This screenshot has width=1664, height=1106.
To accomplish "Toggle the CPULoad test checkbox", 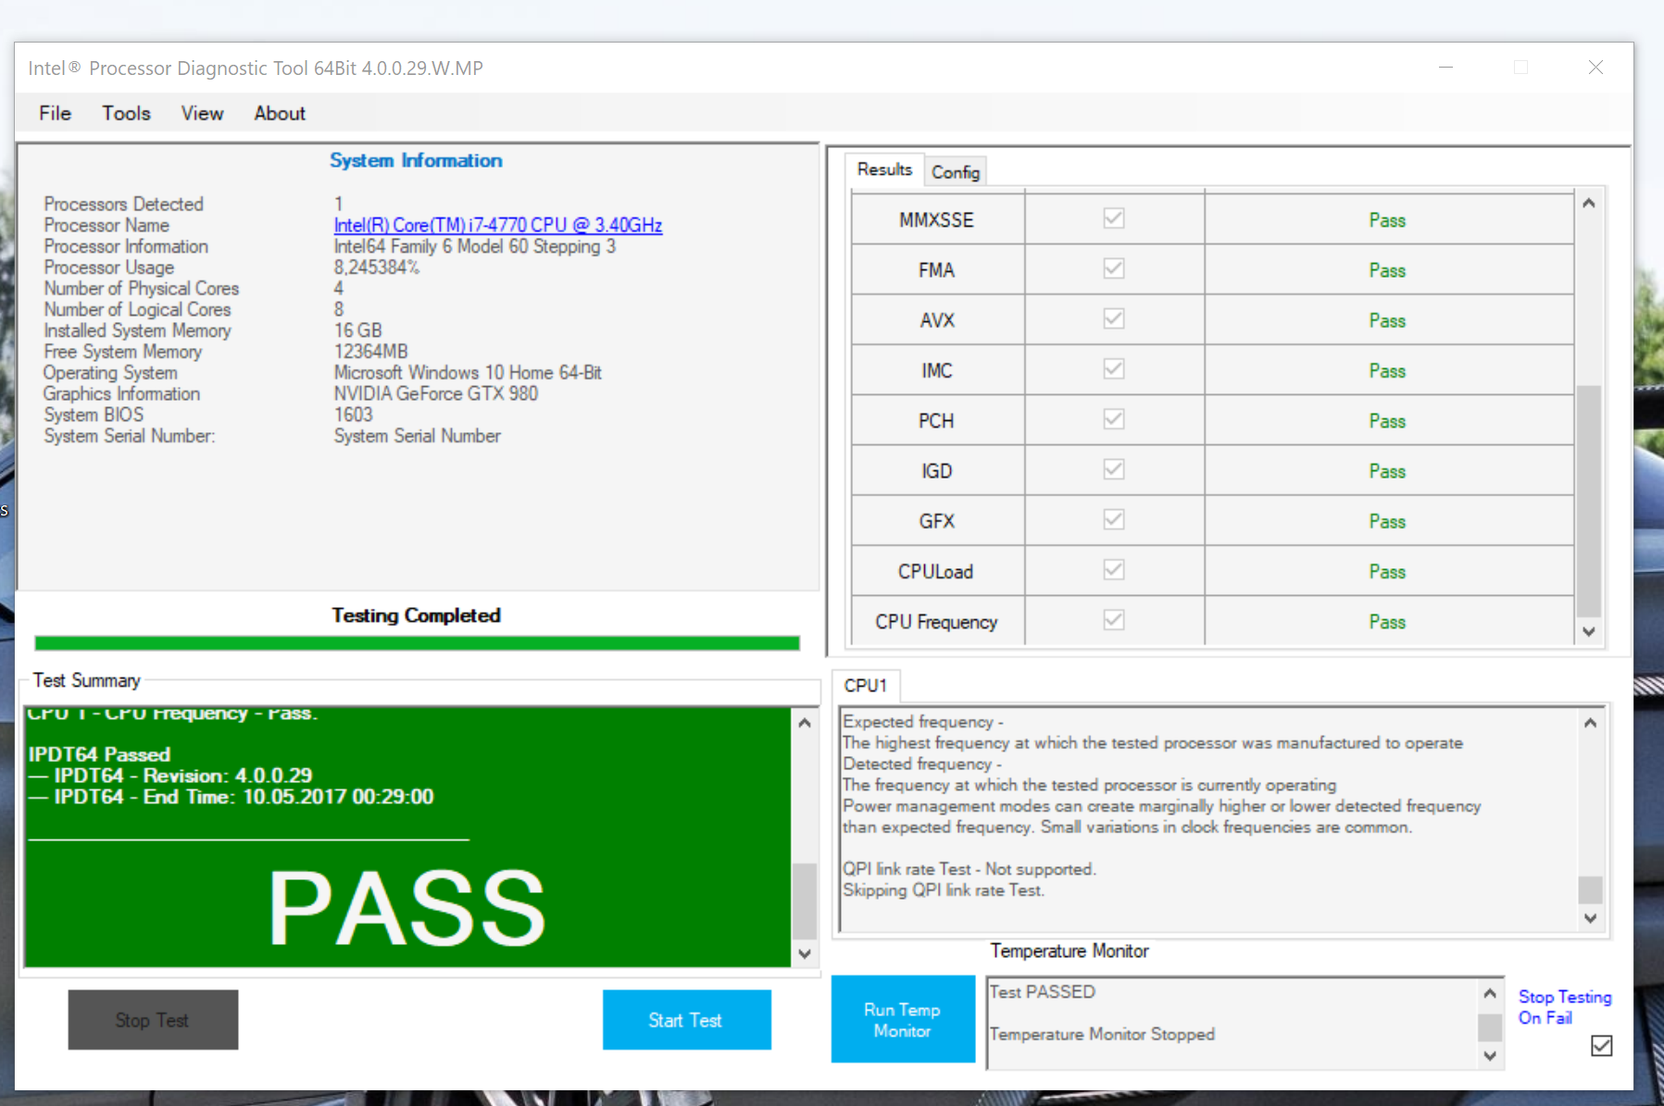I will click(x=1114, y=569).
